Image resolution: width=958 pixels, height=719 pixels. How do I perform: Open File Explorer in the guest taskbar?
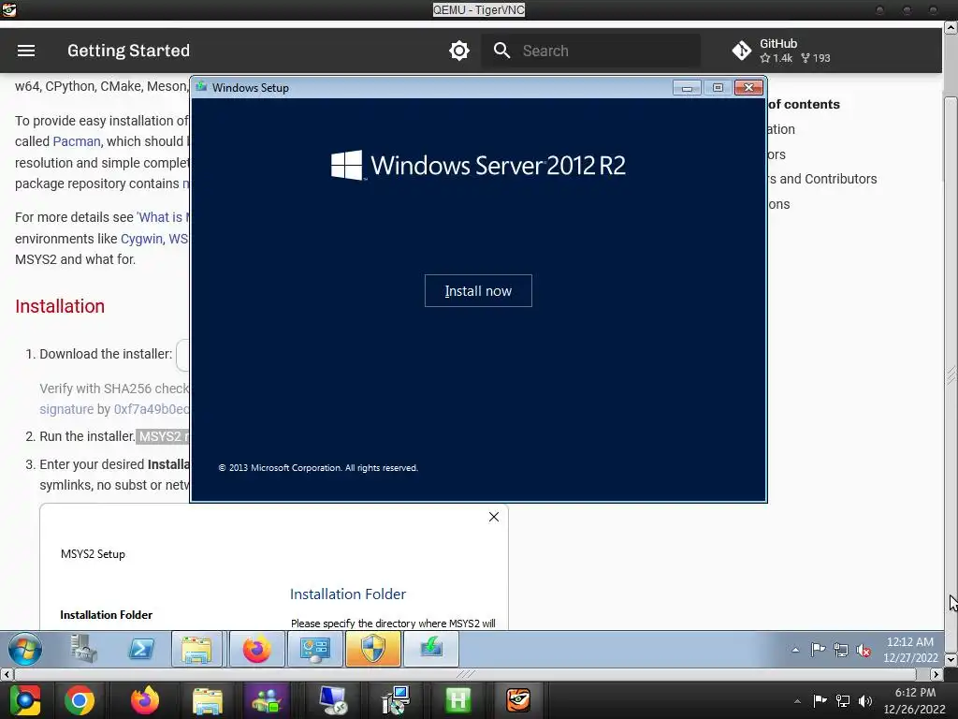(196, 649)
